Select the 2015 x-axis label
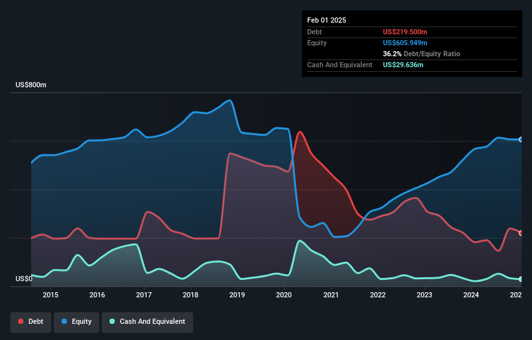The image size is (532, 340). pyautogui.click(x=51, y=295)
